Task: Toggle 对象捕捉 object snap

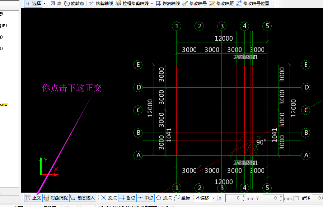Action: click(56, 198)
